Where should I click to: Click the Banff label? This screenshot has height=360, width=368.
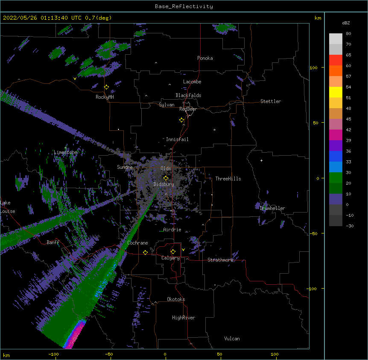tap(53, 242)
